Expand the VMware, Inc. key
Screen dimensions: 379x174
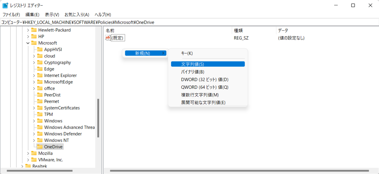coord(28,159)
